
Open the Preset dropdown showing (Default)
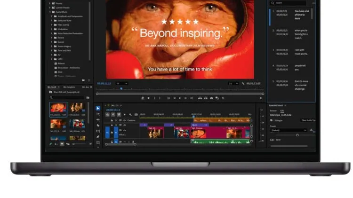(x=289, y=130)
